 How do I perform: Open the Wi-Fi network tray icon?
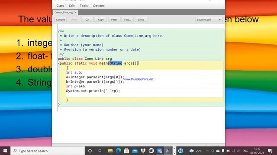233,151
